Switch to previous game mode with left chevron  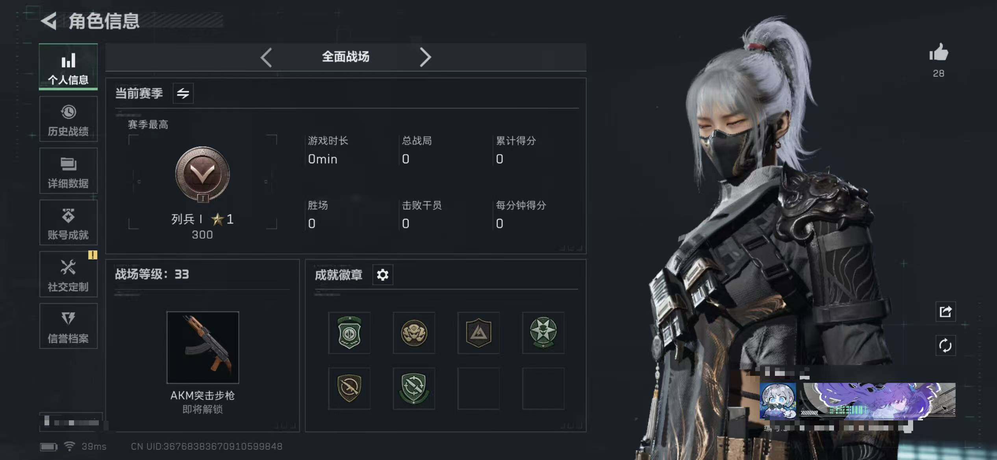267,57
